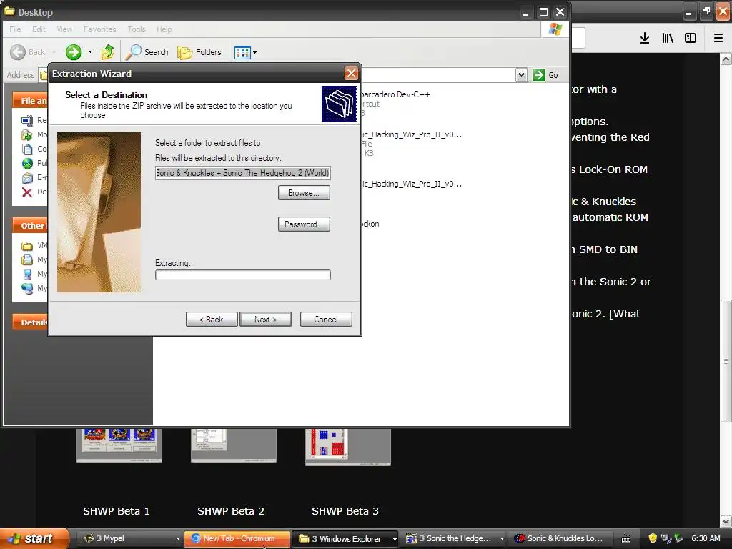Close the Extraction Wizard dialog
Viewport: 732px width, 549px height.
pos(351,74)
